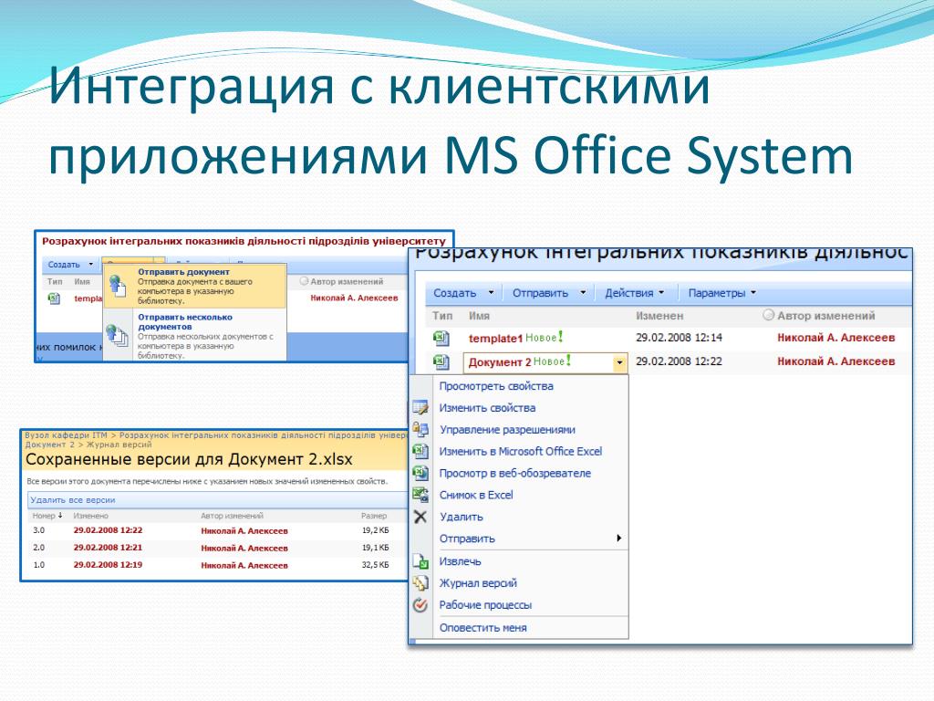Click Николай А. Алексеев in version 2.0 row
The image size is (934, 701).
244,548
